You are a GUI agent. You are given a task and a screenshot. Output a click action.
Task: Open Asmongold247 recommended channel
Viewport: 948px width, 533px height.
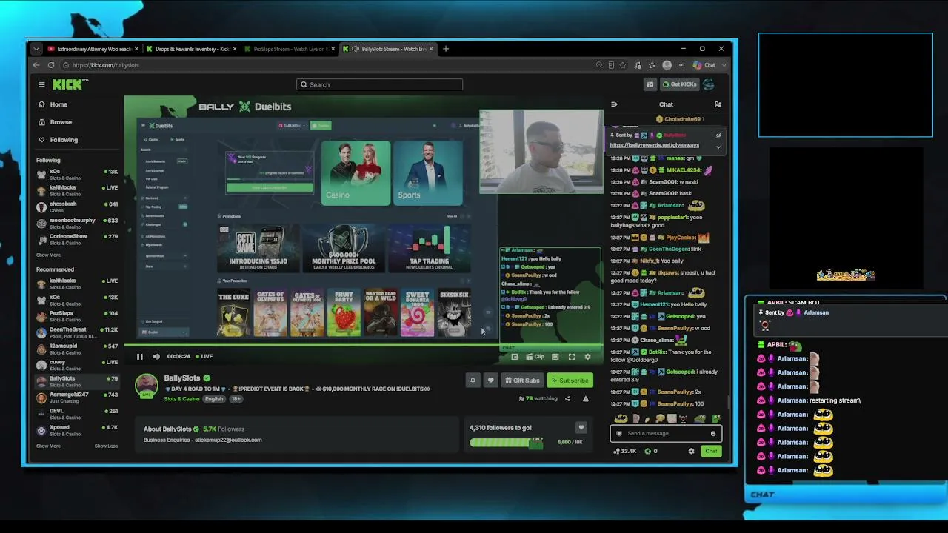tap(77, 398)
